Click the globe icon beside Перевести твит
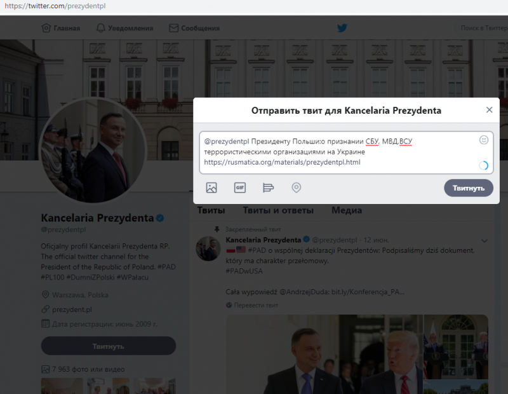 229,305
